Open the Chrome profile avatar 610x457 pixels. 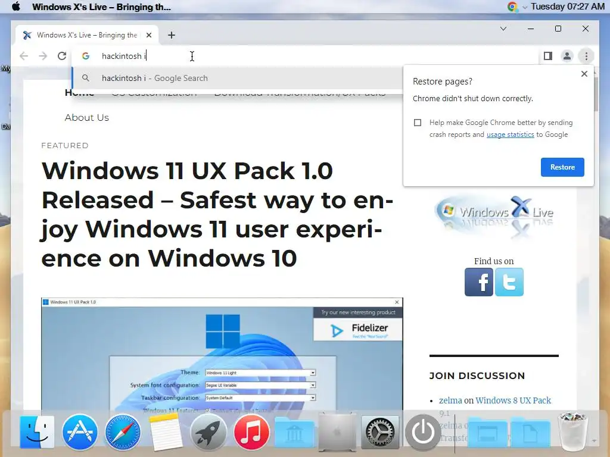(567, 56)
